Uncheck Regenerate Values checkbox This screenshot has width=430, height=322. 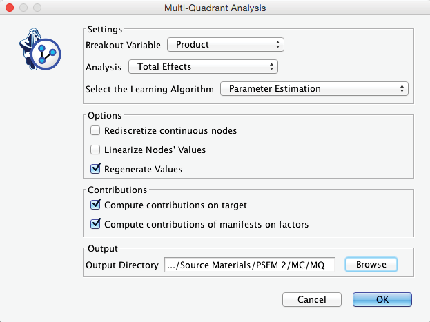click(x=95, y=169)
